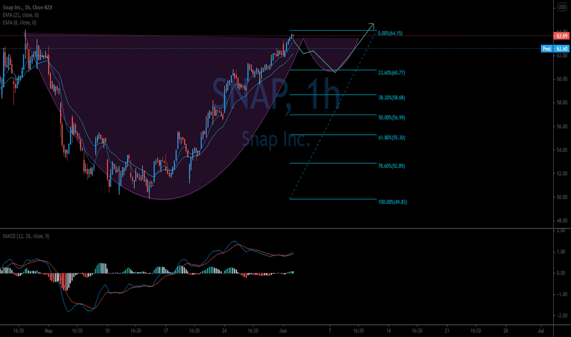Select the 23.60%(60.77) Fibonacci level
Image resolution: width=571 pixels, height=337 pixels.
391,73
